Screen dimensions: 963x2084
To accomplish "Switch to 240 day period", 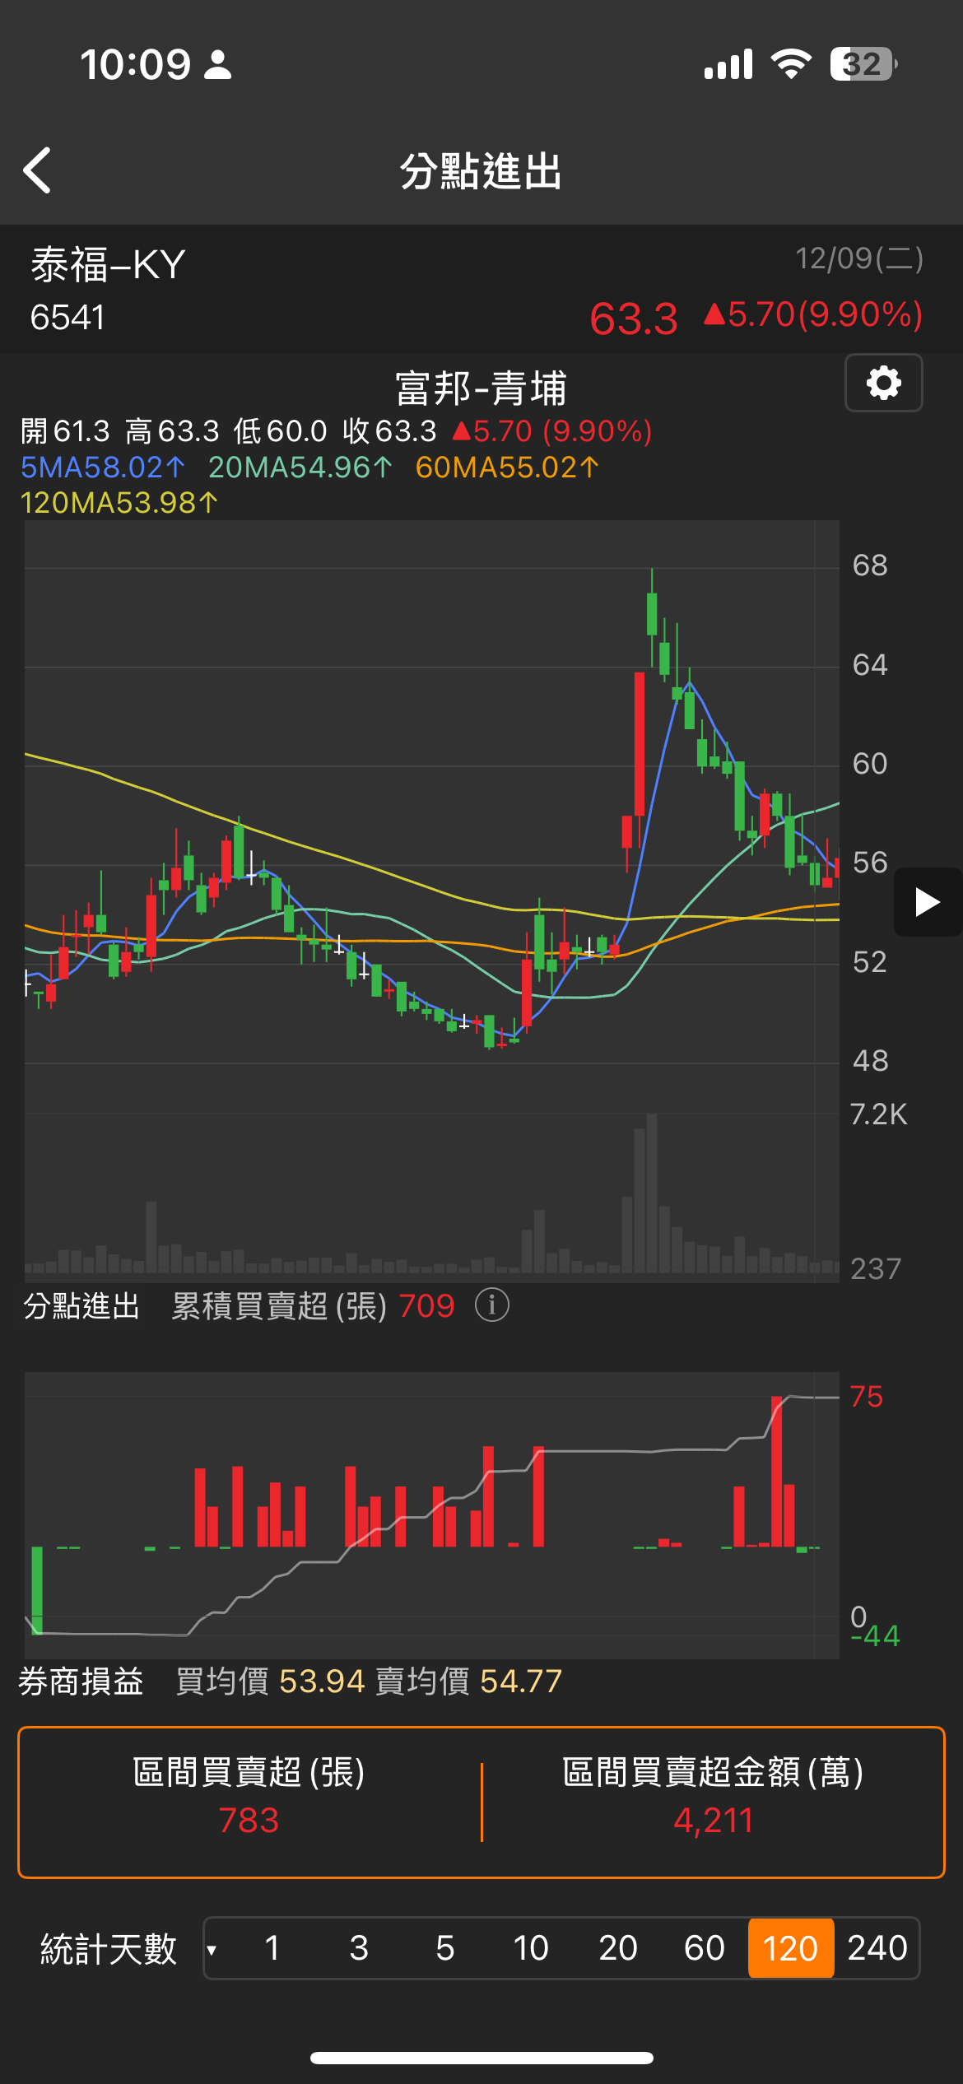I will click(x=877, y=1949).
